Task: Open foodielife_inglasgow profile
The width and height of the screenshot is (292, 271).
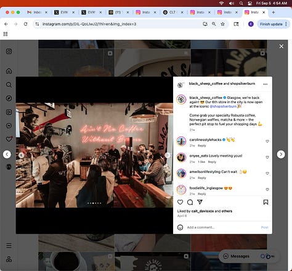Action: coord(206,188)
